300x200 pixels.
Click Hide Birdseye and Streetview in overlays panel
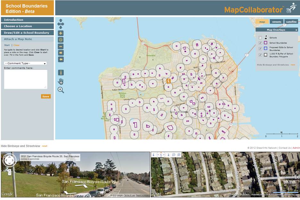(273, 65)
